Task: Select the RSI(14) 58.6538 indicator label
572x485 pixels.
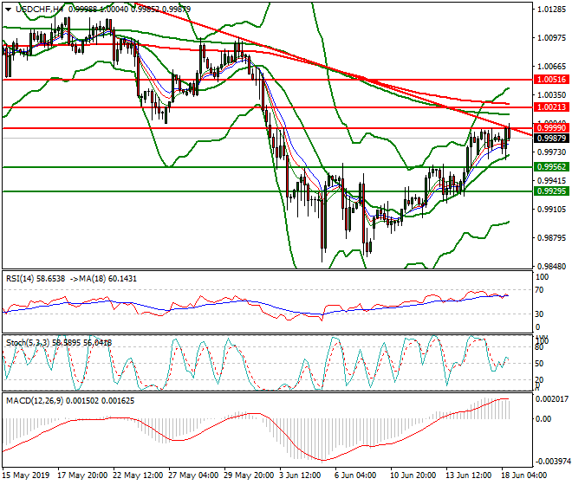Action: 36,279
